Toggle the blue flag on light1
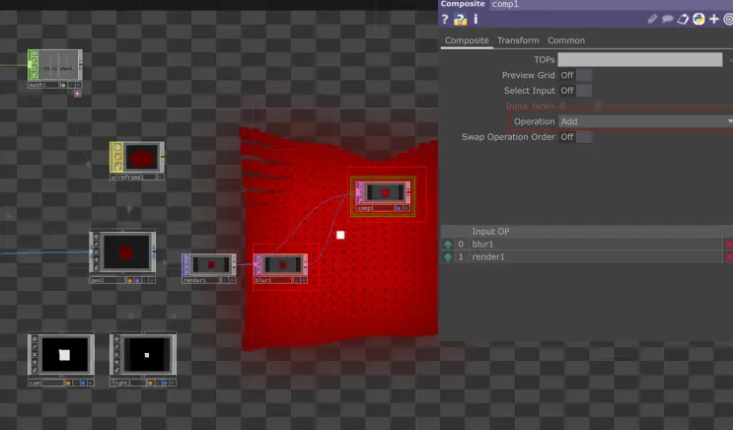 (x=165, y=383)
